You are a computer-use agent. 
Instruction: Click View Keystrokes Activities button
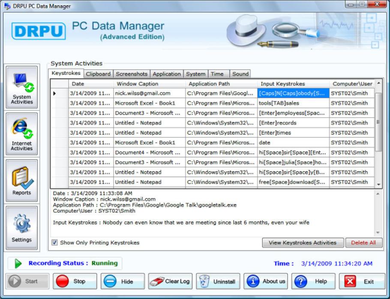tap(303, 243)
